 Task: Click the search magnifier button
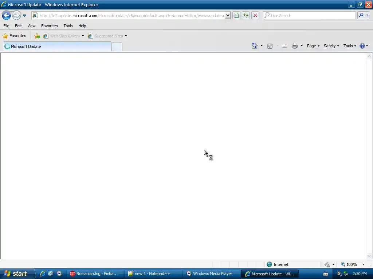click(361, 15)
